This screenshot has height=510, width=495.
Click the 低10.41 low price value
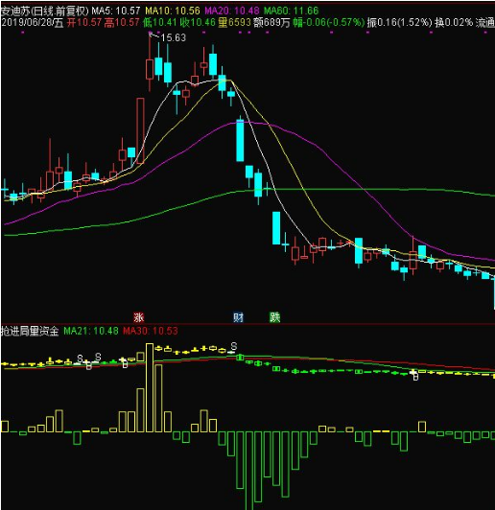coord(160,23)
